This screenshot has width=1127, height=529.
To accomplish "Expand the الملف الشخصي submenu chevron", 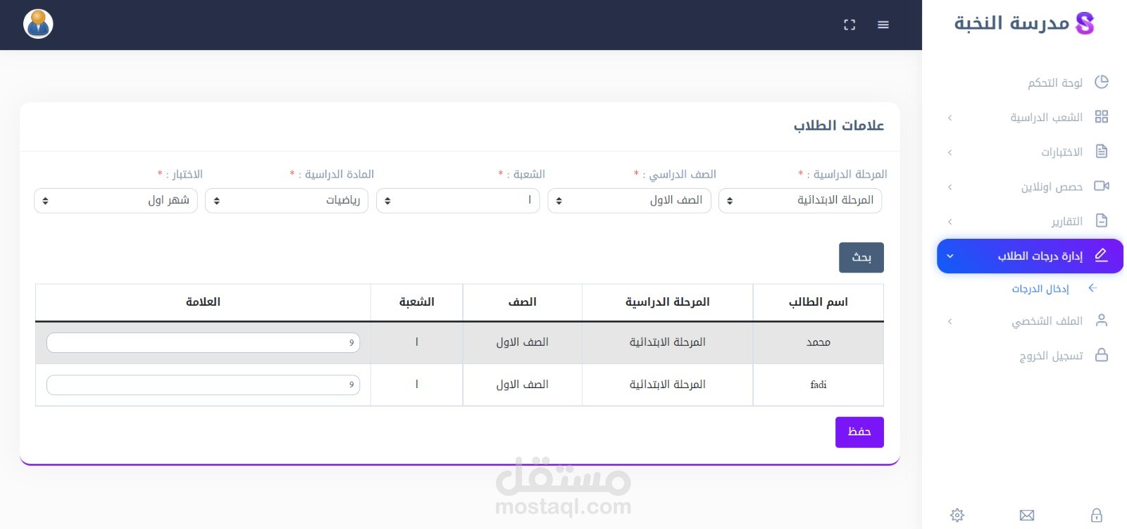I will coord(949,321).
